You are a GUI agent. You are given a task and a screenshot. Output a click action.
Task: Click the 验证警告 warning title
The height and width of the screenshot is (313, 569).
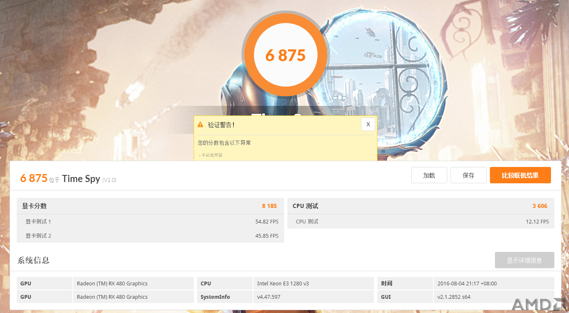(x=221, y=125)
